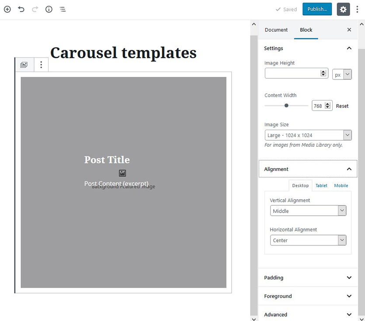The image size is (365, 321).
Task: Open the content structure info icon
Action: click(49, 9)
